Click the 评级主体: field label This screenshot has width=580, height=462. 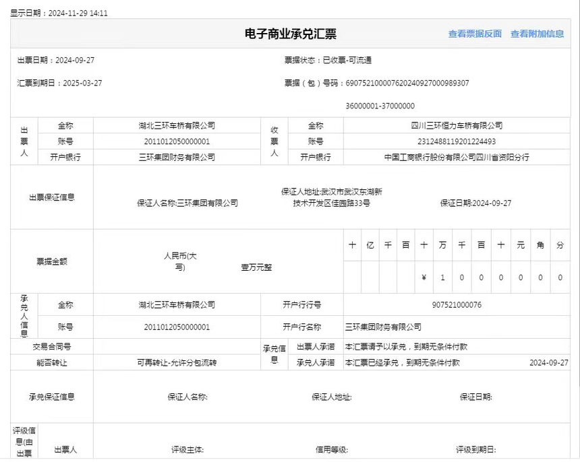pos(187,450)
